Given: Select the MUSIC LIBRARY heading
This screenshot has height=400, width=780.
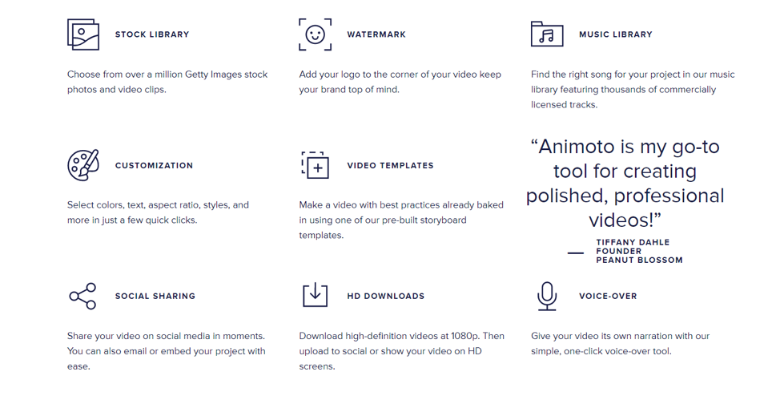Looking at the screenshot, I should pyautogui.click(x=616, y=34).
